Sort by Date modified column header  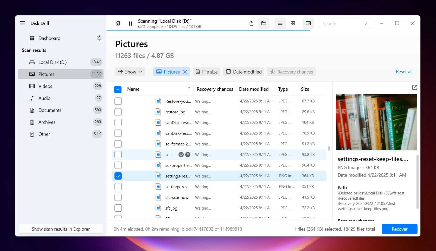coord(254,89)
